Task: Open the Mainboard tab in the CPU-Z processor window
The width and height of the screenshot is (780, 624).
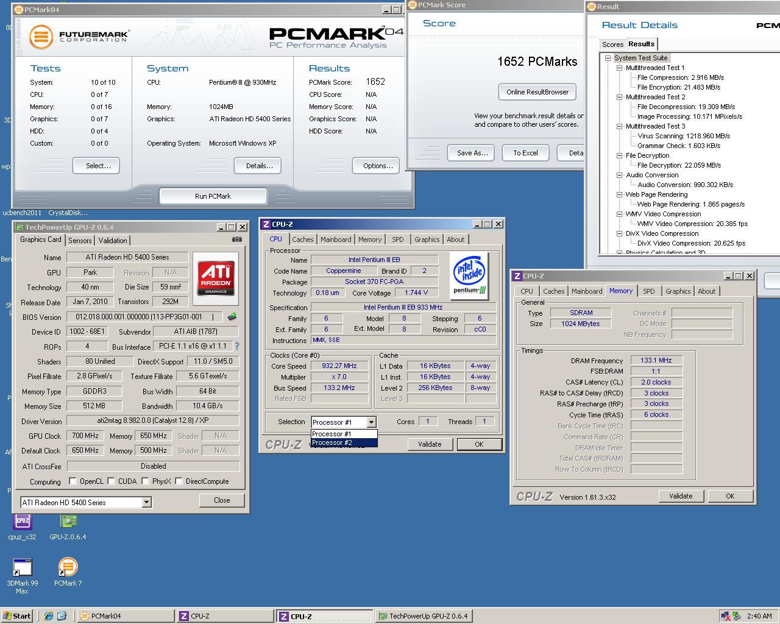Action: pyautogui.click(x=336, y=239)
